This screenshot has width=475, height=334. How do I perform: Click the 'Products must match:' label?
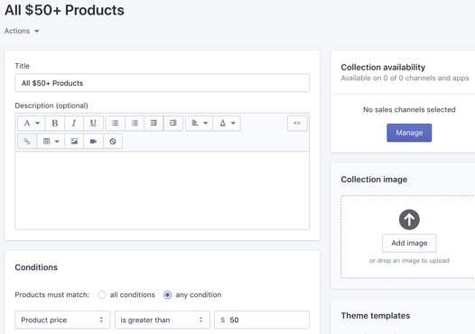(x=52, y=295)
